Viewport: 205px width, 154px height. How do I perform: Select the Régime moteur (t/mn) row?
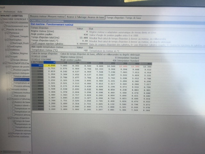pyautogui.click(x=94, y=31)
